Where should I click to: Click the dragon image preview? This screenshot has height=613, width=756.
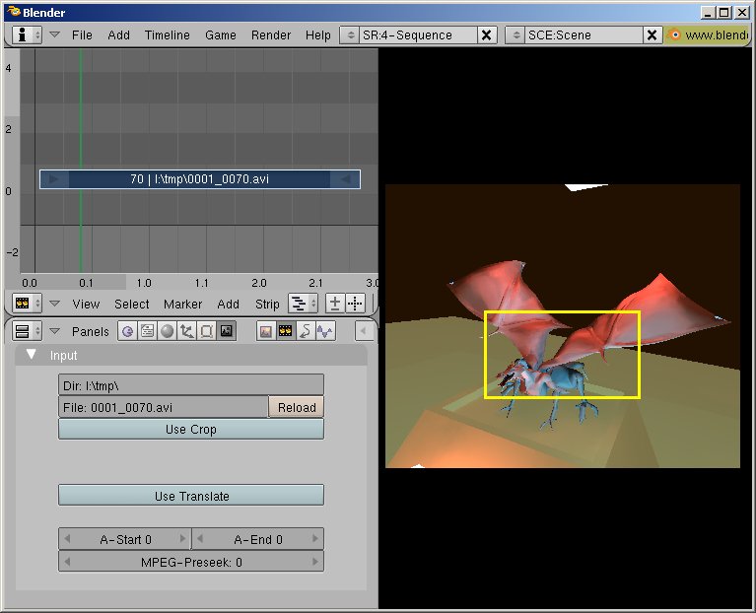click(562, 326)
